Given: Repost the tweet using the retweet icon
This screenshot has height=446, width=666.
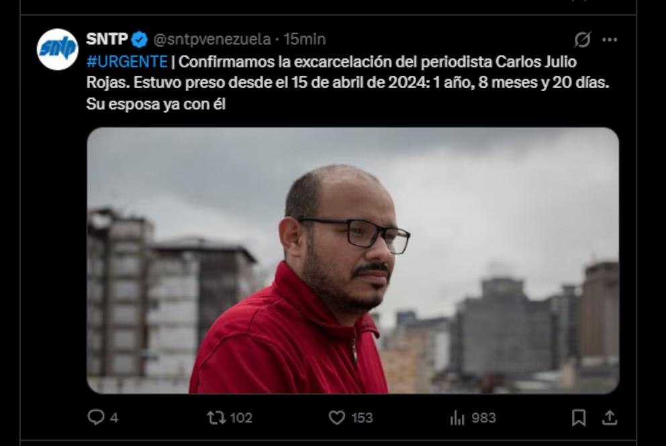Looking at the screenshot, I should (x=216, y=418).
